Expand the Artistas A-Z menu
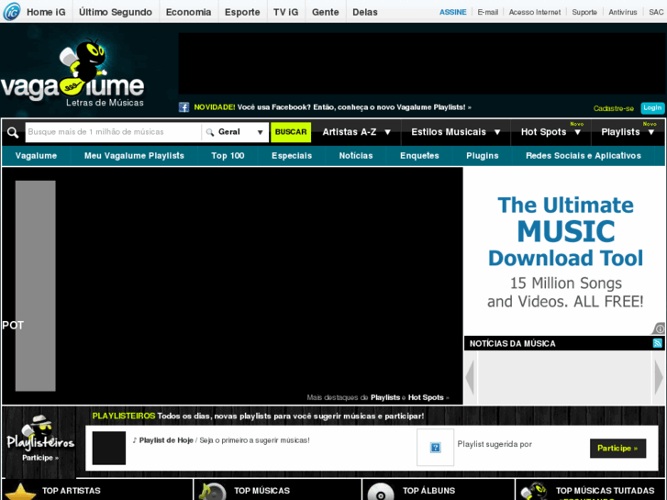The width and height of the screenshot is (667, 500). tap(357, 132)
